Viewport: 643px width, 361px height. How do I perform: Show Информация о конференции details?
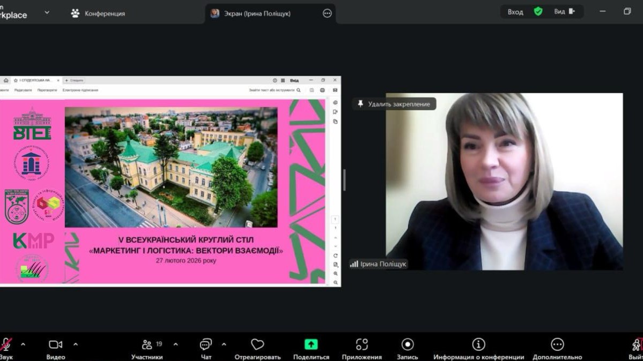click(478, 345)
